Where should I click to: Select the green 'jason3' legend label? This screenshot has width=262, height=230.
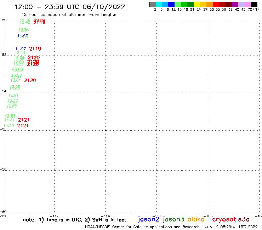click(x=173, y=219)
